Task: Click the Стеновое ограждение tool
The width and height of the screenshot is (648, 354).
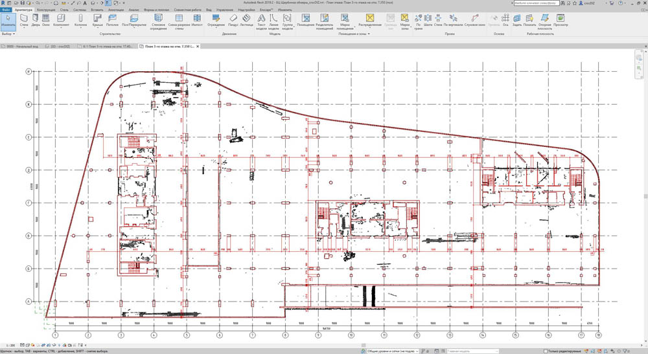Action: tap(158, 22)
